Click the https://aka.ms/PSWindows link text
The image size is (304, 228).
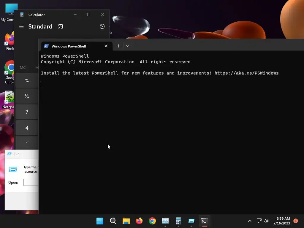tap(246, 73)
